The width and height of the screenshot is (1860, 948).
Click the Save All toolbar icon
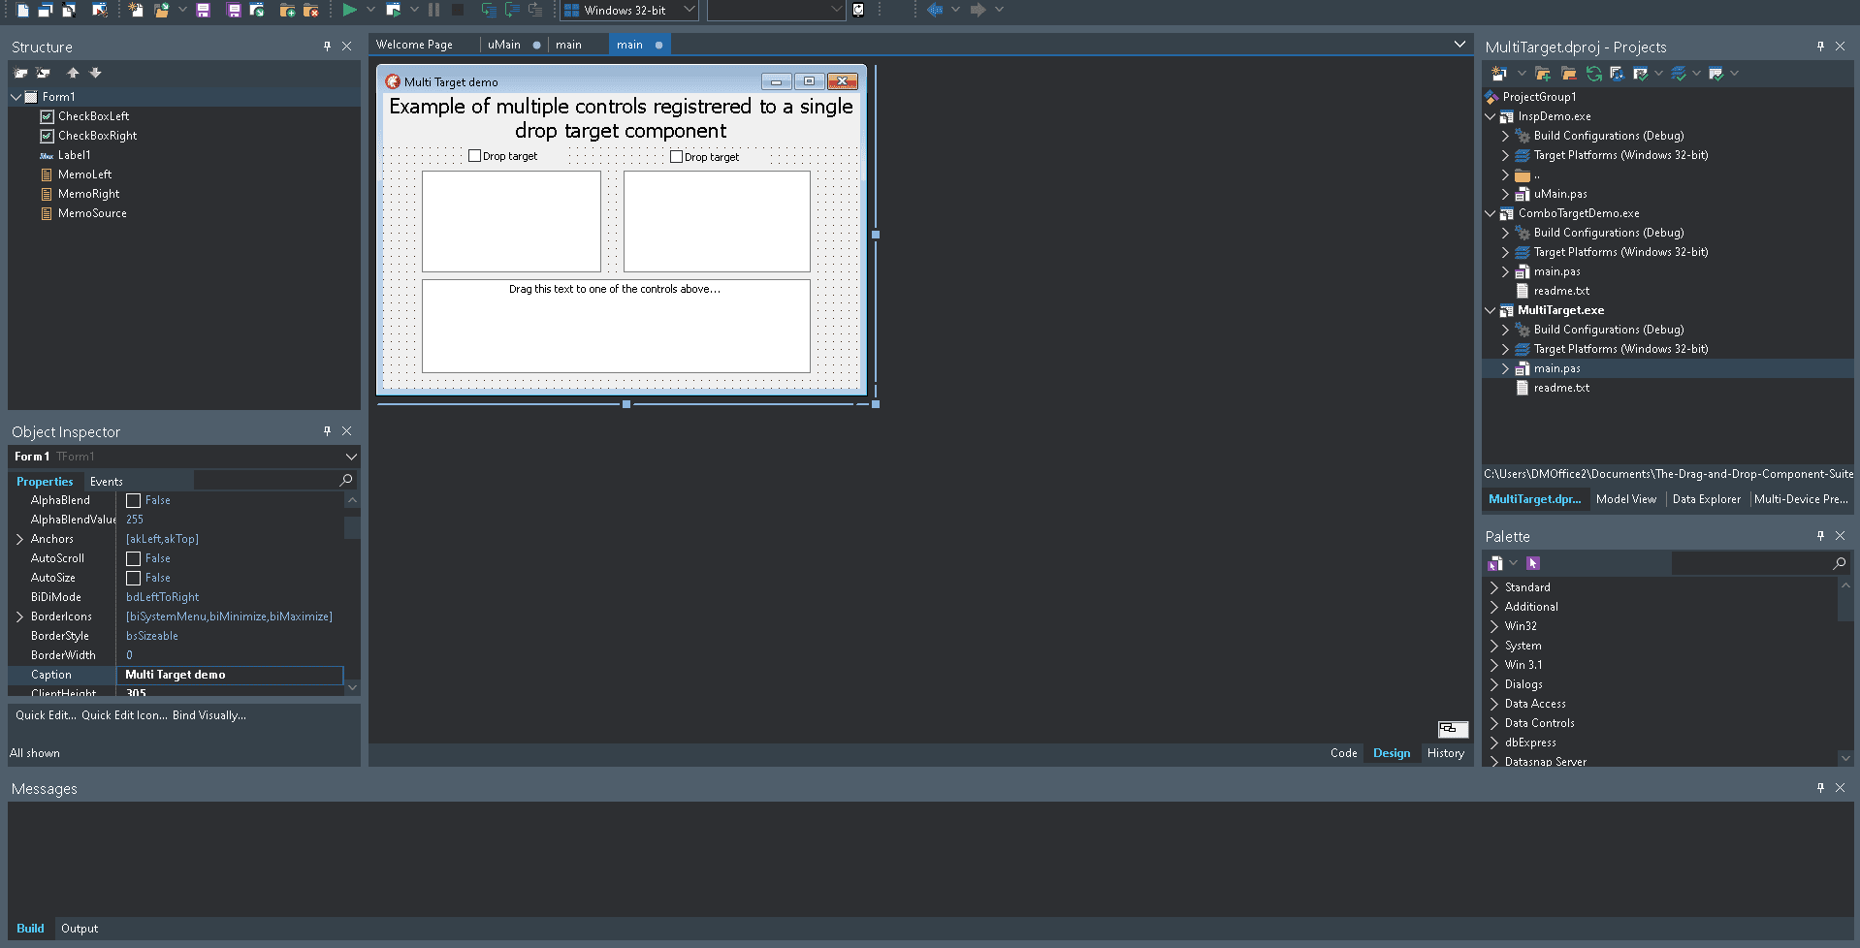(x=234, y=10)
